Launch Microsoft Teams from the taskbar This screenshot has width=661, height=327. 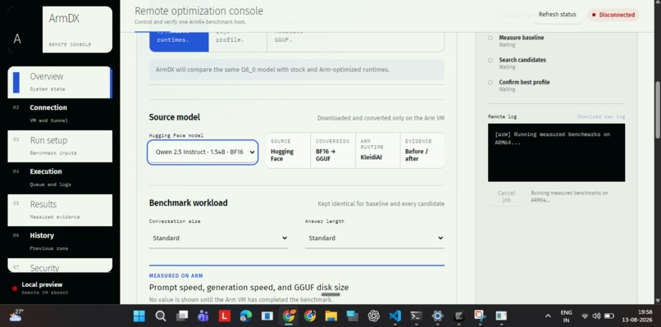click(203, 316)
